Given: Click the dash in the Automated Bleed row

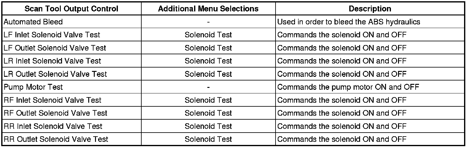Looking at the screenshot, I should coord(209,22).
